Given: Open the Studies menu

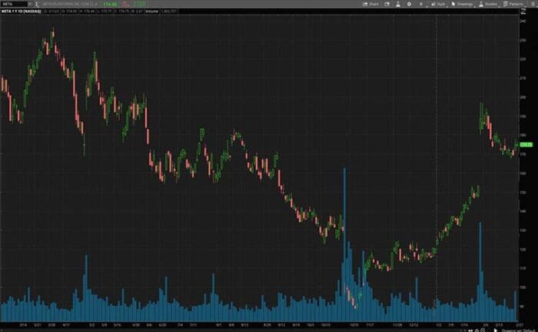Looking at the screenshot, I should [x=488, y=4].
